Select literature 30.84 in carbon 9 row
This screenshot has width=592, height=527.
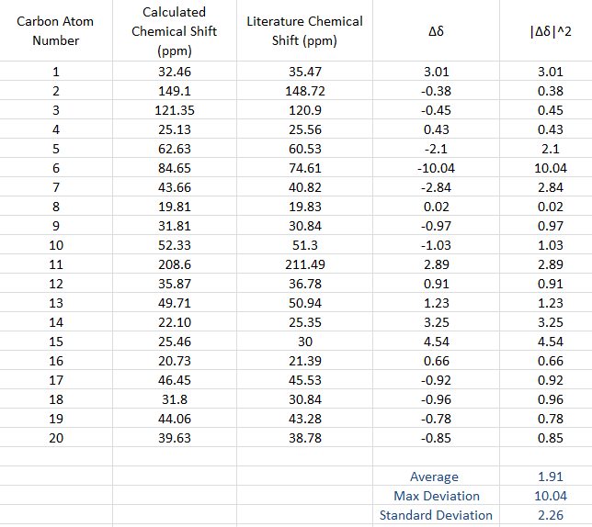click(304, 226)
